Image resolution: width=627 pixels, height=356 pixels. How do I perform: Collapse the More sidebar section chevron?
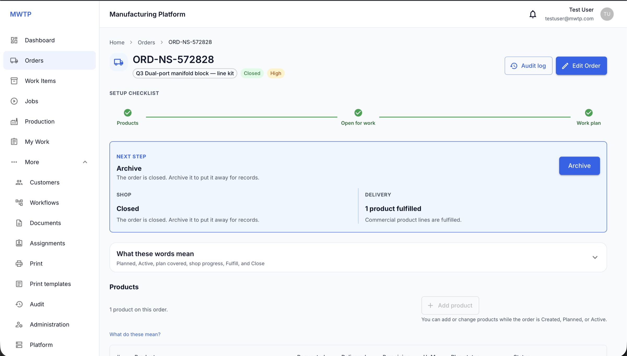point(85,162)
